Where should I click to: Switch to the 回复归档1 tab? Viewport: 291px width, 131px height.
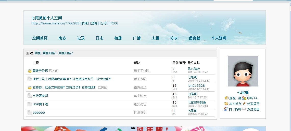tap(49, 53)
